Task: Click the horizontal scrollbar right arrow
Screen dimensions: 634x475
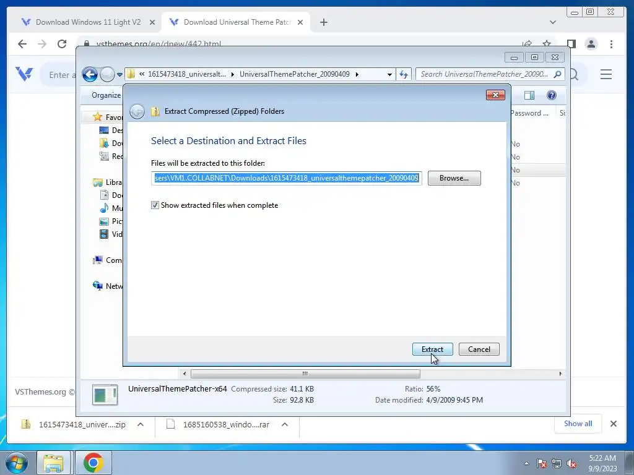Action: [560, 374]
